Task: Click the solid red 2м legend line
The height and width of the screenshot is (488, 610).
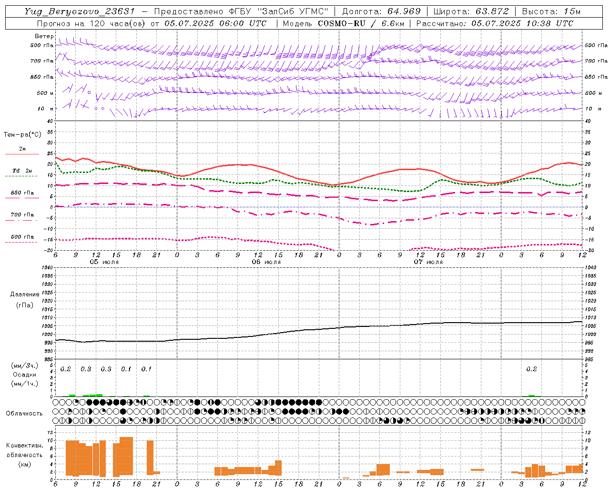Action: coord(22,154)
